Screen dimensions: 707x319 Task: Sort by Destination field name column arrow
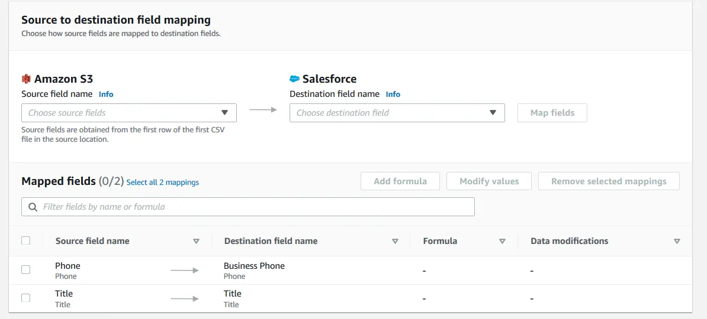(x=396, y=241)
